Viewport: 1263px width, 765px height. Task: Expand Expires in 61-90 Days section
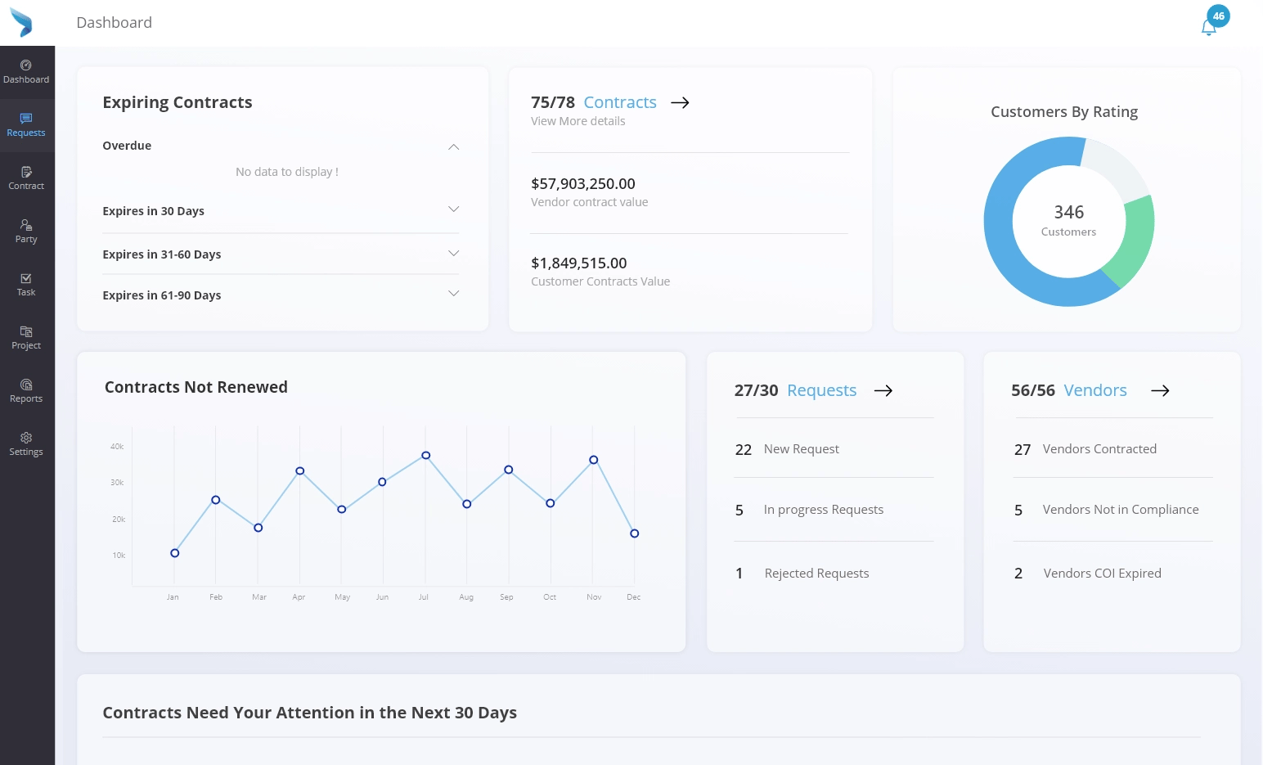[453, 295]
